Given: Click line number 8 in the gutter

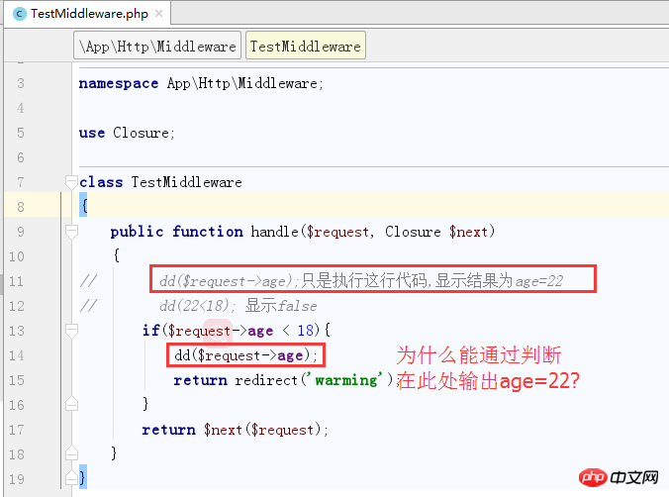Looking at the screenshot, I should coord(21,207).
